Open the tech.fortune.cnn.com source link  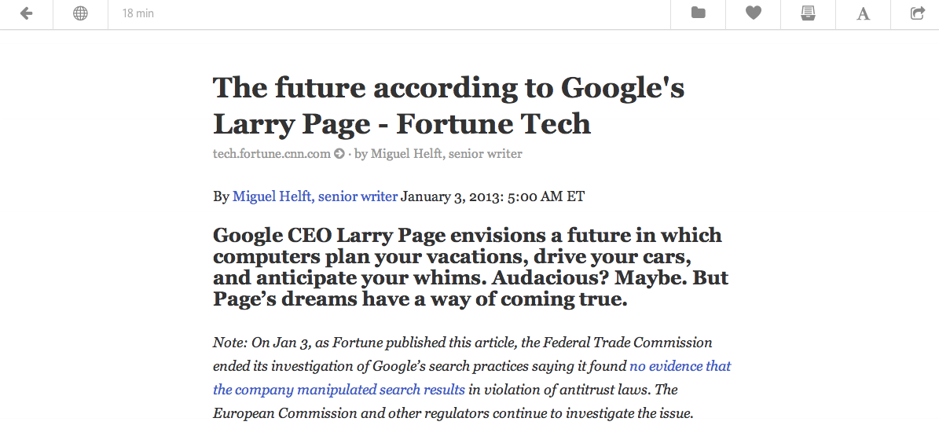point(271,154)
